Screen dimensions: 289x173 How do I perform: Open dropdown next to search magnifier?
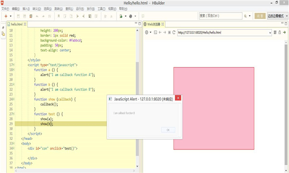250,16
